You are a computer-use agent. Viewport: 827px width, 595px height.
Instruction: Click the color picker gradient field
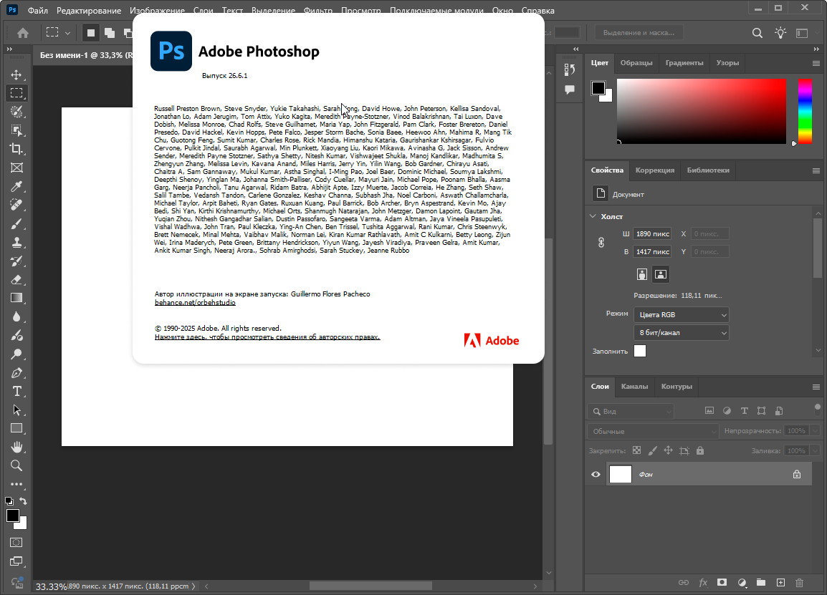pos(702,111)
